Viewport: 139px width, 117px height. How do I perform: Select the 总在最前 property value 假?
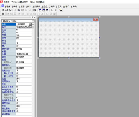(x=24, y=108)
